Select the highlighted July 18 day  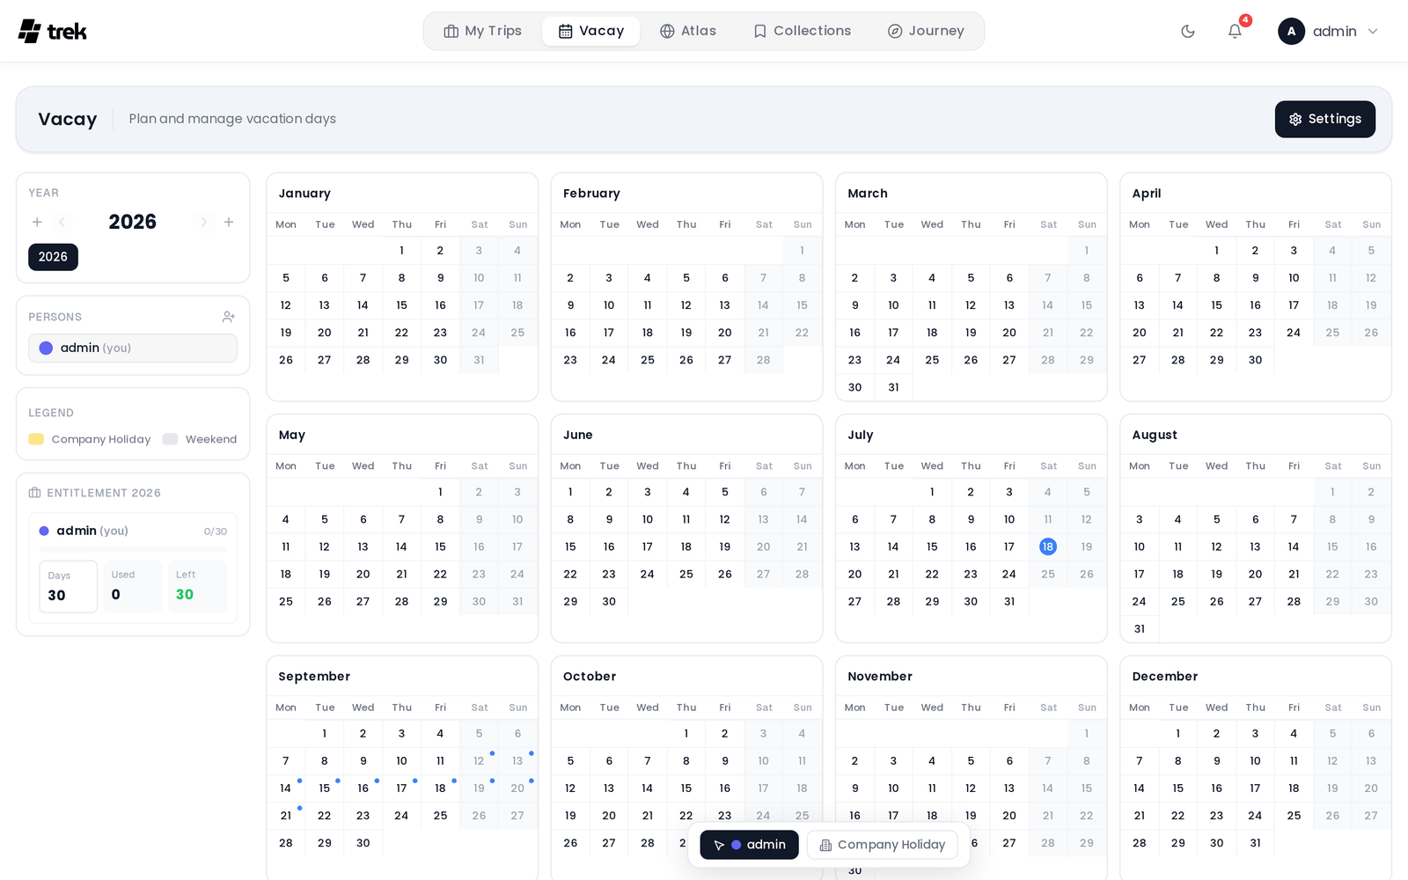pos(1047,546)
